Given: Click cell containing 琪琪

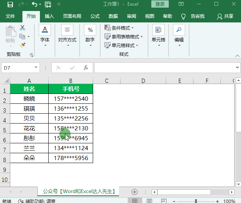Looking at the screenshot, I should (29, 109).
